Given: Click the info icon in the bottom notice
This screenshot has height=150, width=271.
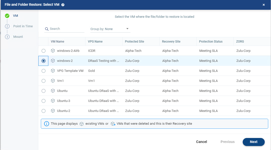Looking at the screenshot, I should point(46,124).
